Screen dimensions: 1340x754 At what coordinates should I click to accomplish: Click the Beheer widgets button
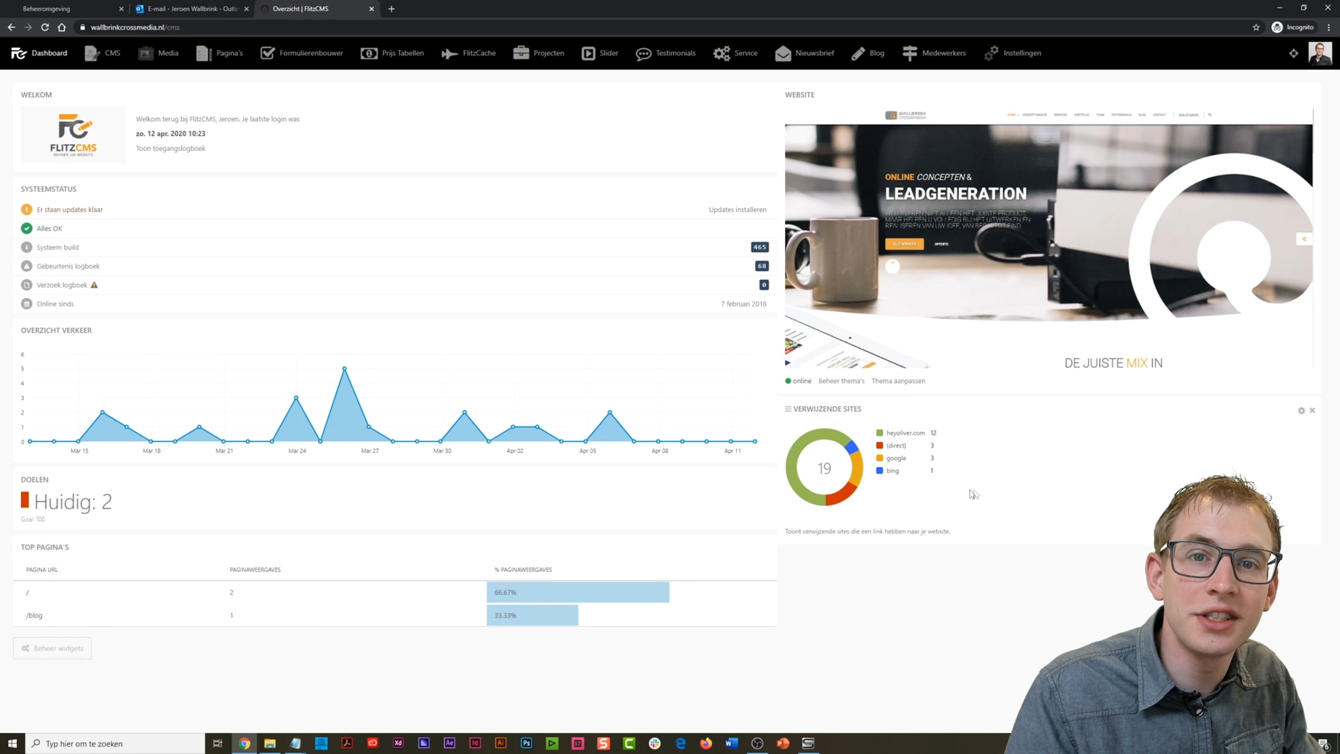(x=52, y=648)
